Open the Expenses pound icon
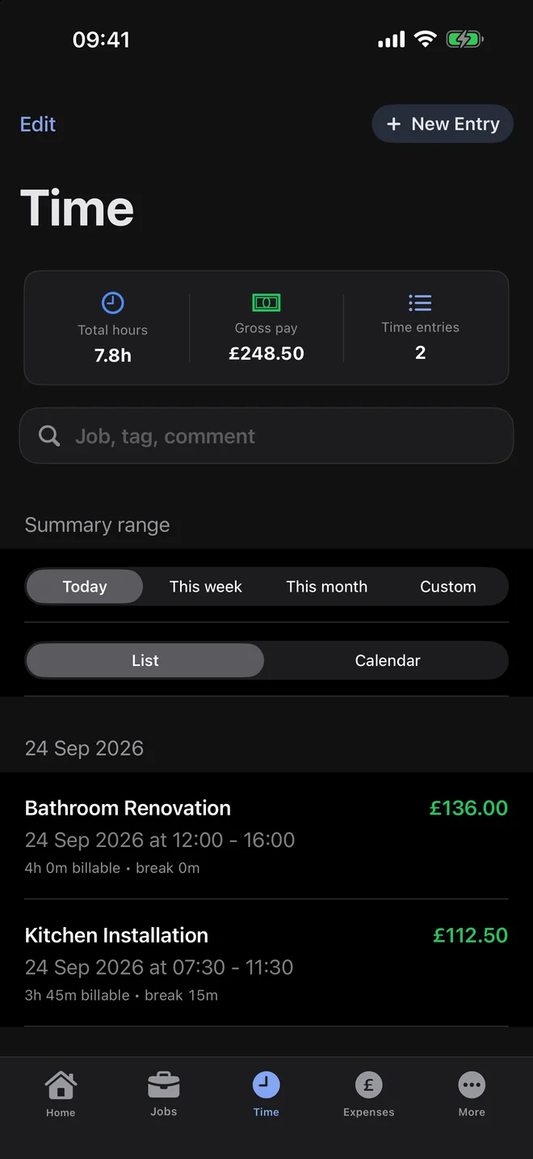Viewport: 533px width, 1159px height. pyautogui.click(x=368, y=1085)
